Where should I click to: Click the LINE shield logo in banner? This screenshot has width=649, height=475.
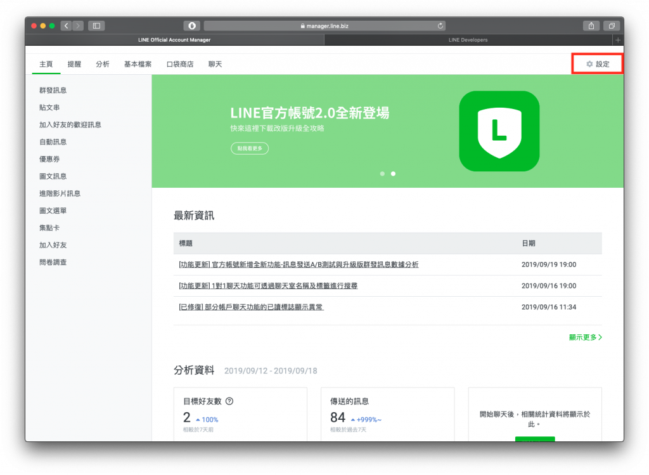pyautogui.click(x=499, y=131)
